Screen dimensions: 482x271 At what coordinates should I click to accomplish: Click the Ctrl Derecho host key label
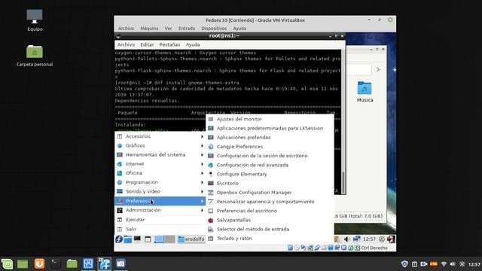(x=374, y=248)
